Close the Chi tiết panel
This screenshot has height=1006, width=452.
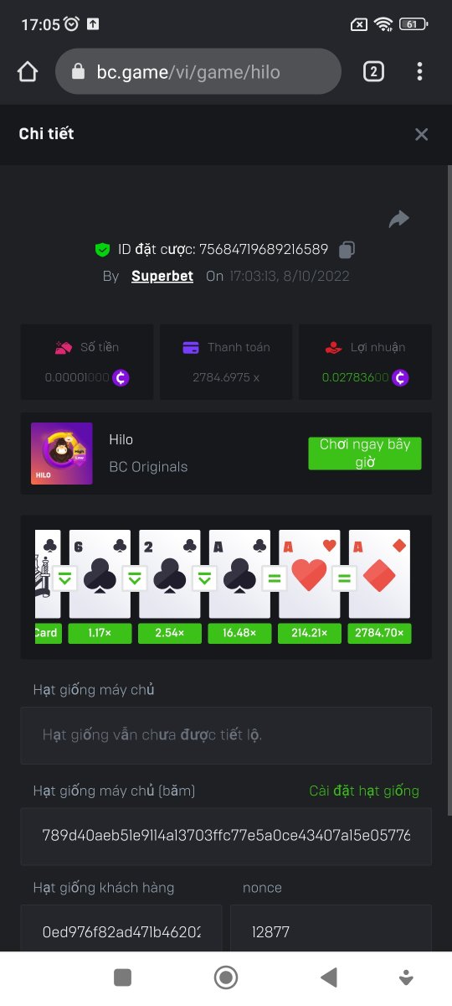(422, 134)
